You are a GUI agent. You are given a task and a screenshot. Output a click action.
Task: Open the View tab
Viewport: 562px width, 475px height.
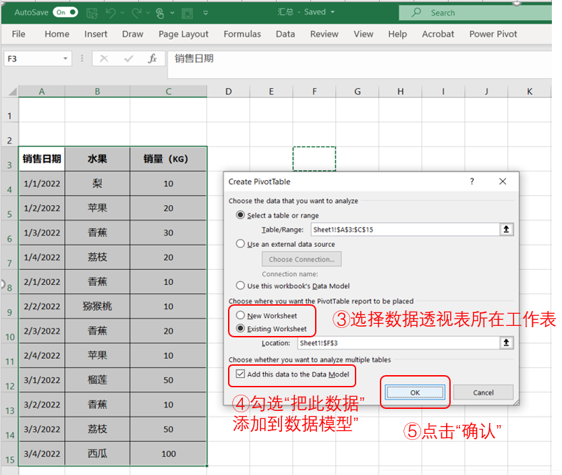point(364,34)
